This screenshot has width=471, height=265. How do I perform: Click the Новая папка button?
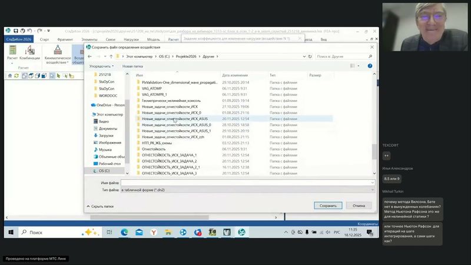(132, 66)
